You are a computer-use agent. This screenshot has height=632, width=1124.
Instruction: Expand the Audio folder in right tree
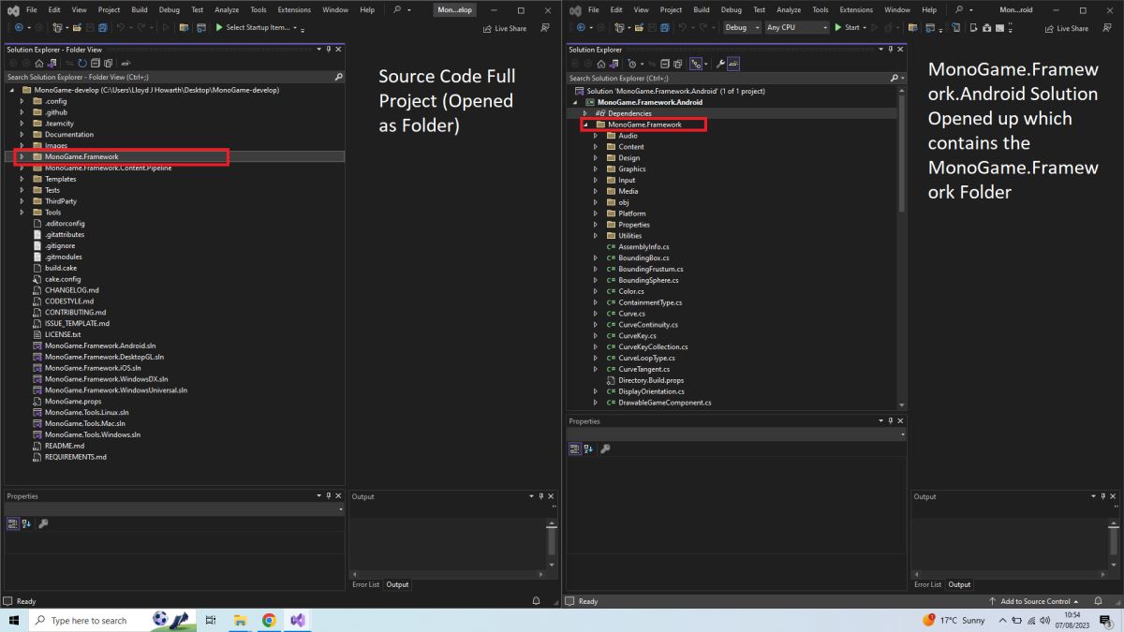(x=596, y=136)
